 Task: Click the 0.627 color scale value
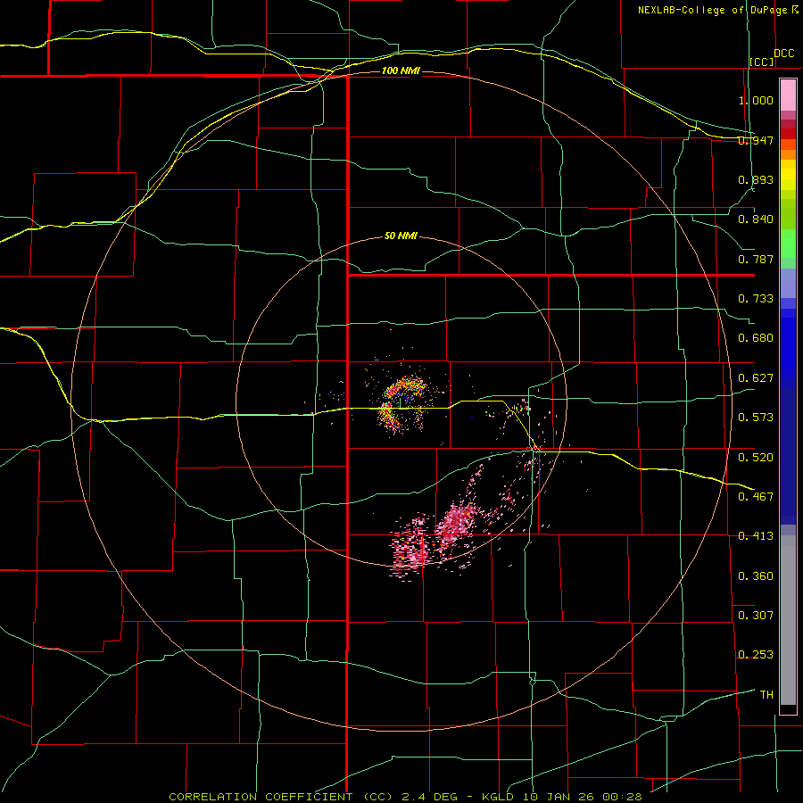pos(756,378)
